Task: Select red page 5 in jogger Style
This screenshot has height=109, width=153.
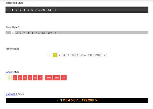Action: pos(30,78)
